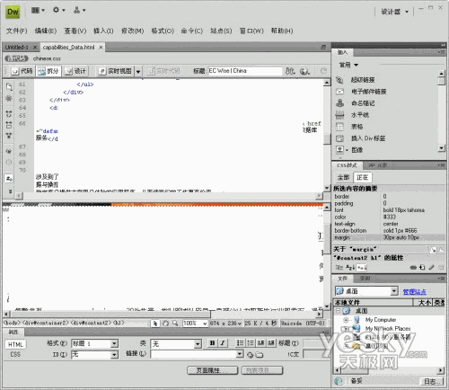Switch to Split view (拆分)
The width and height of the screenshot is (449, 390).
(48, 71)
